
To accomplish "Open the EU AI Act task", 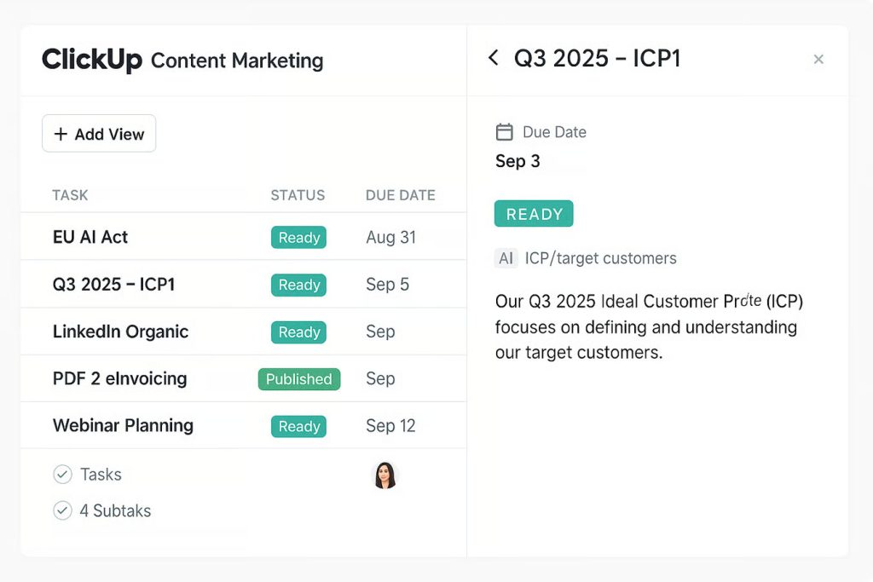I will coord(90,238).
